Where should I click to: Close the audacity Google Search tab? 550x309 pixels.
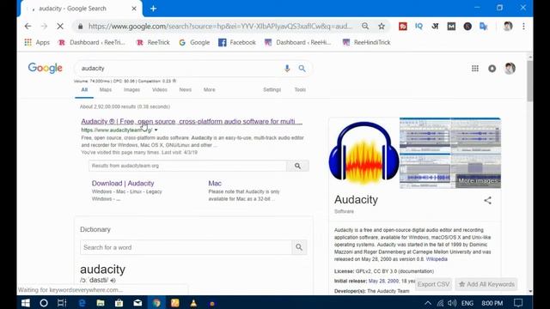tap(134, 9)
